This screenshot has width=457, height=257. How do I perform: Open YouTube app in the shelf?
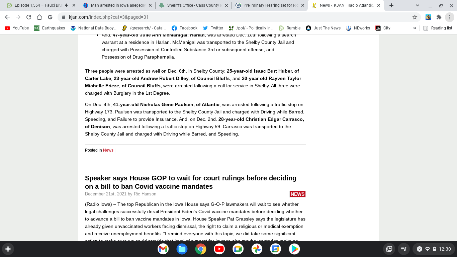tap(219, 249)
